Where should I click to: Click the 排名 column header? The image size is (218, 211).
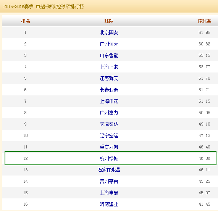pos(26,21)
